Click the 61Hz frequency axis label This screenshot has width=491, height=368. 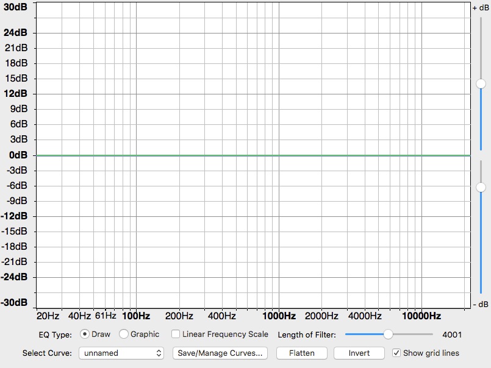106,316
